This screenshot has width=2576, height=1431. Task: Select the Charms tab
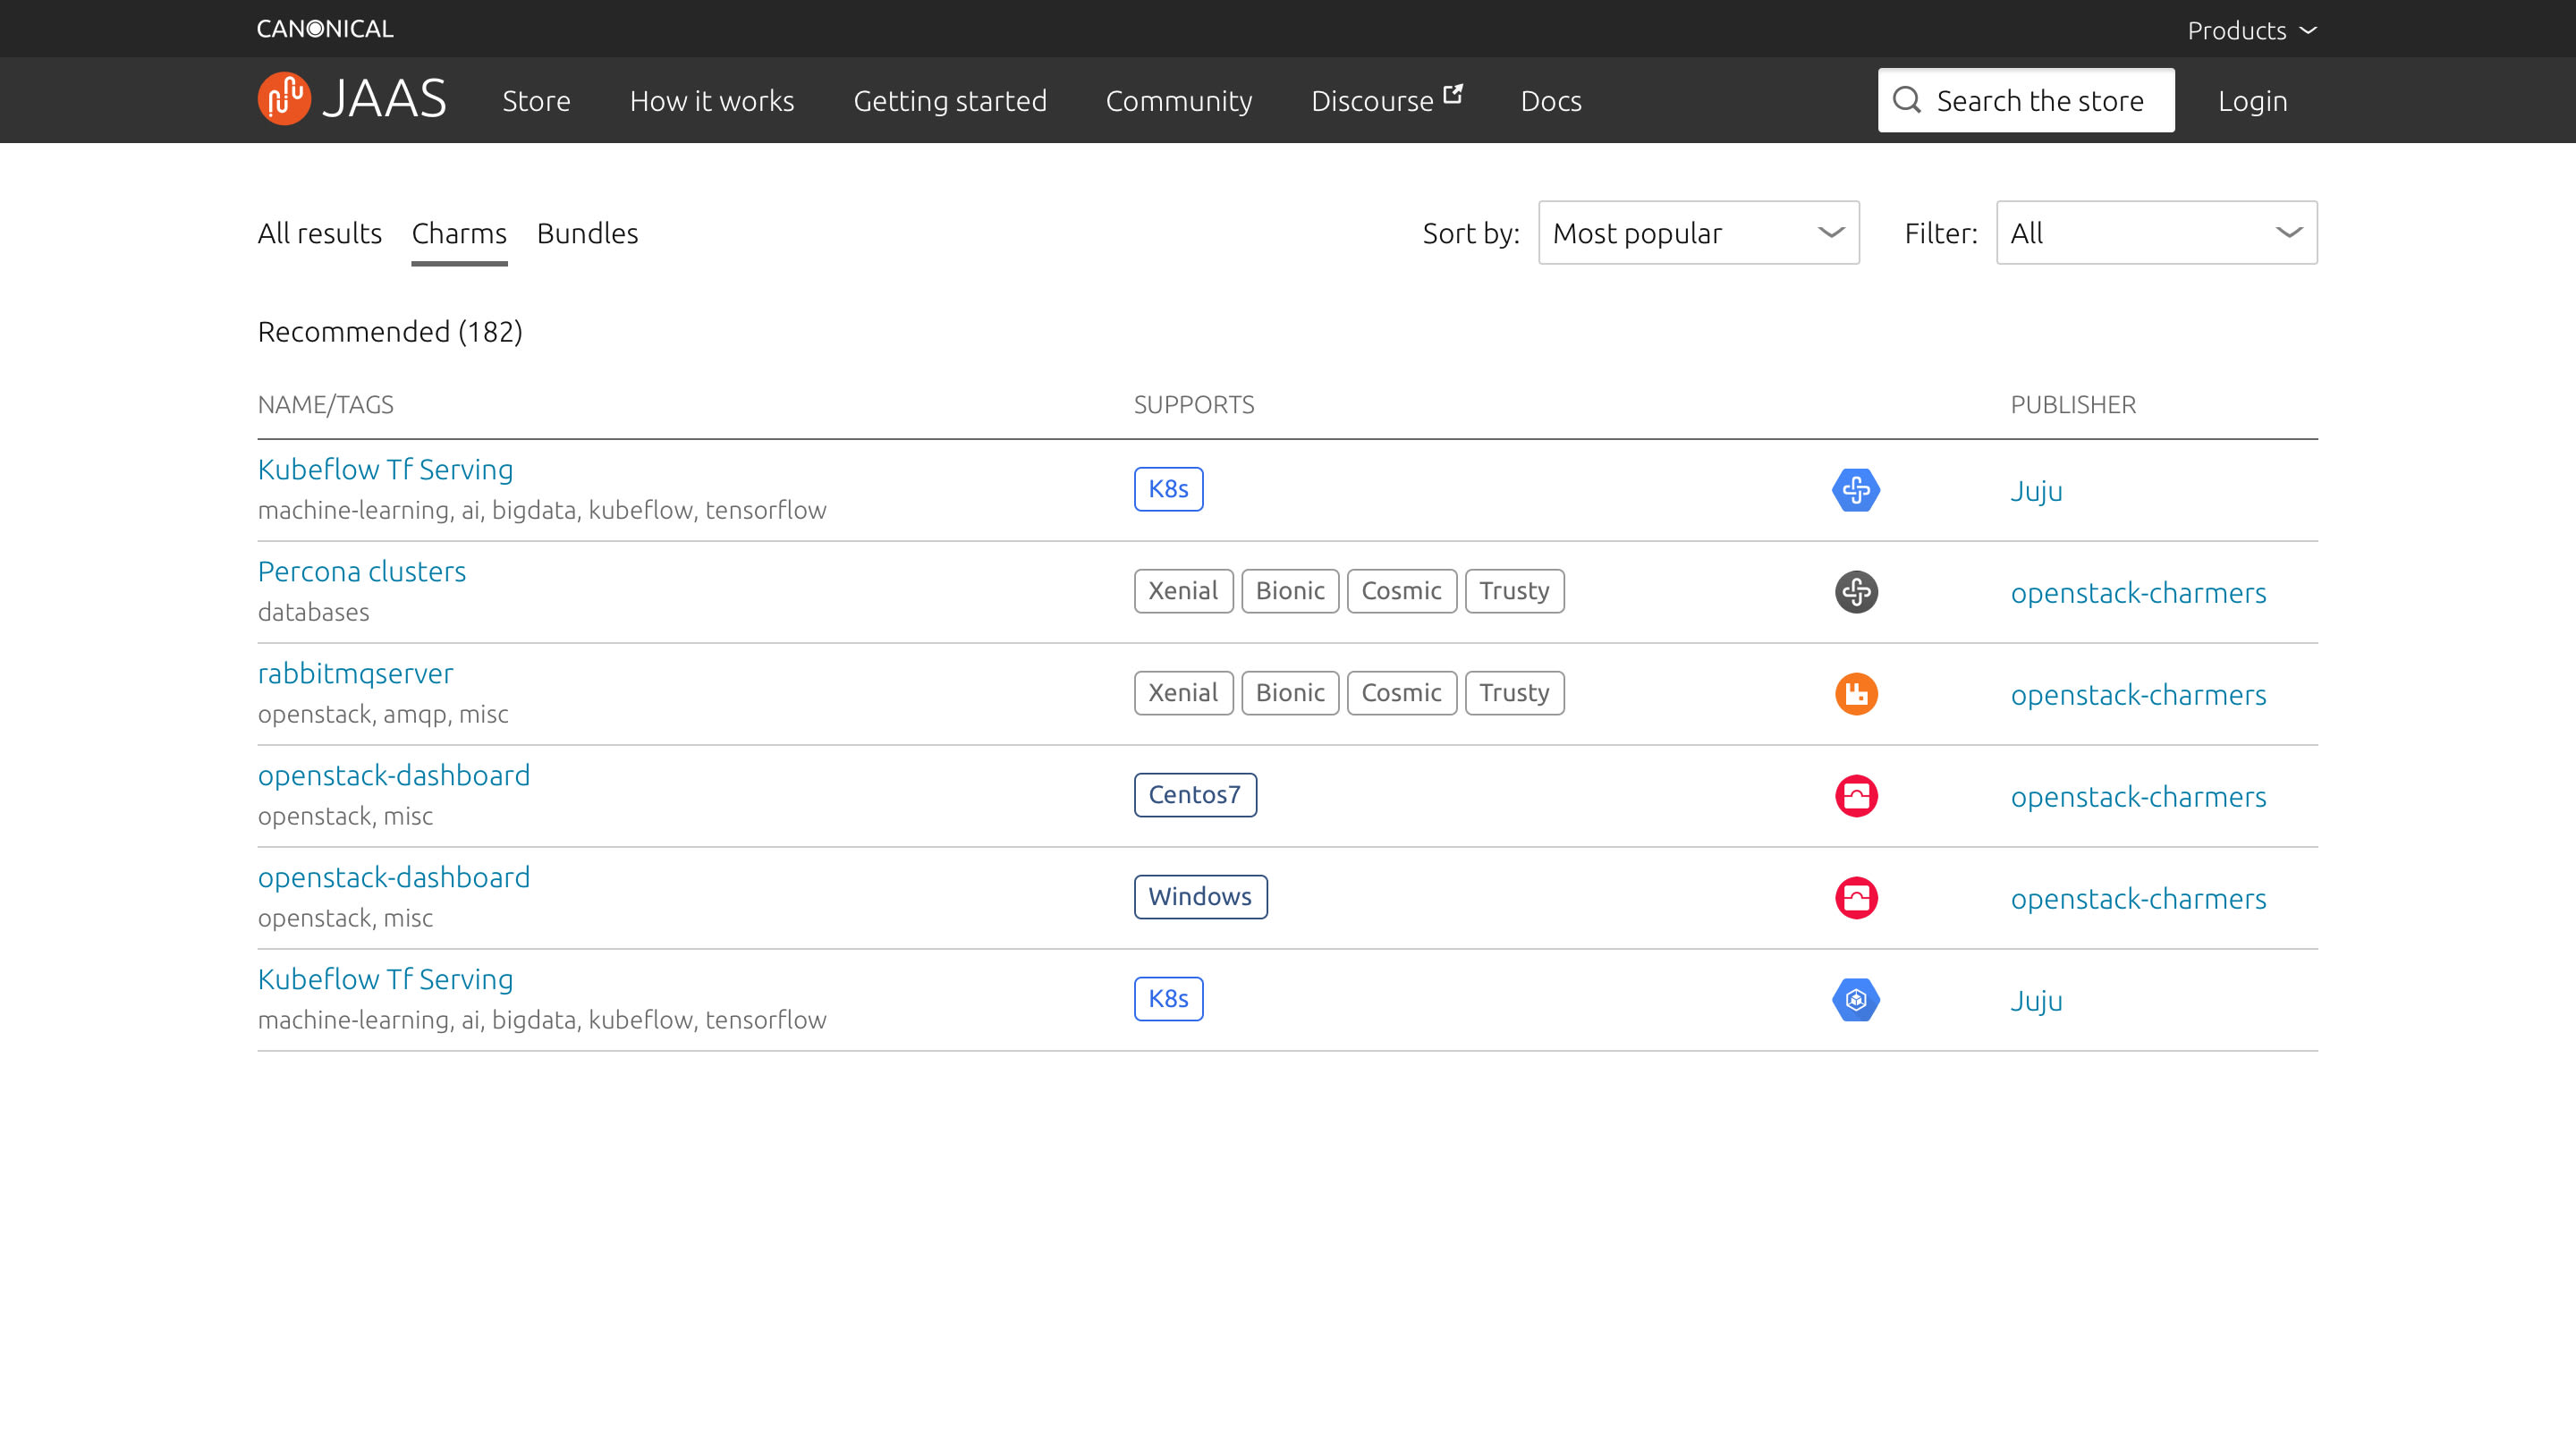459,233
